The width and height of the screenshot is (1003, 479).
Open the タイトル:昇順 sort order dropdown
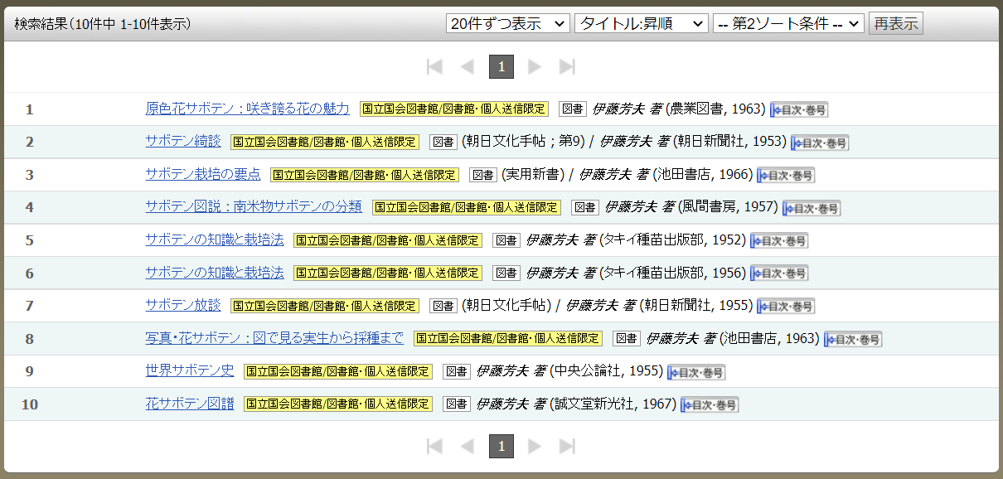[641, 24]
